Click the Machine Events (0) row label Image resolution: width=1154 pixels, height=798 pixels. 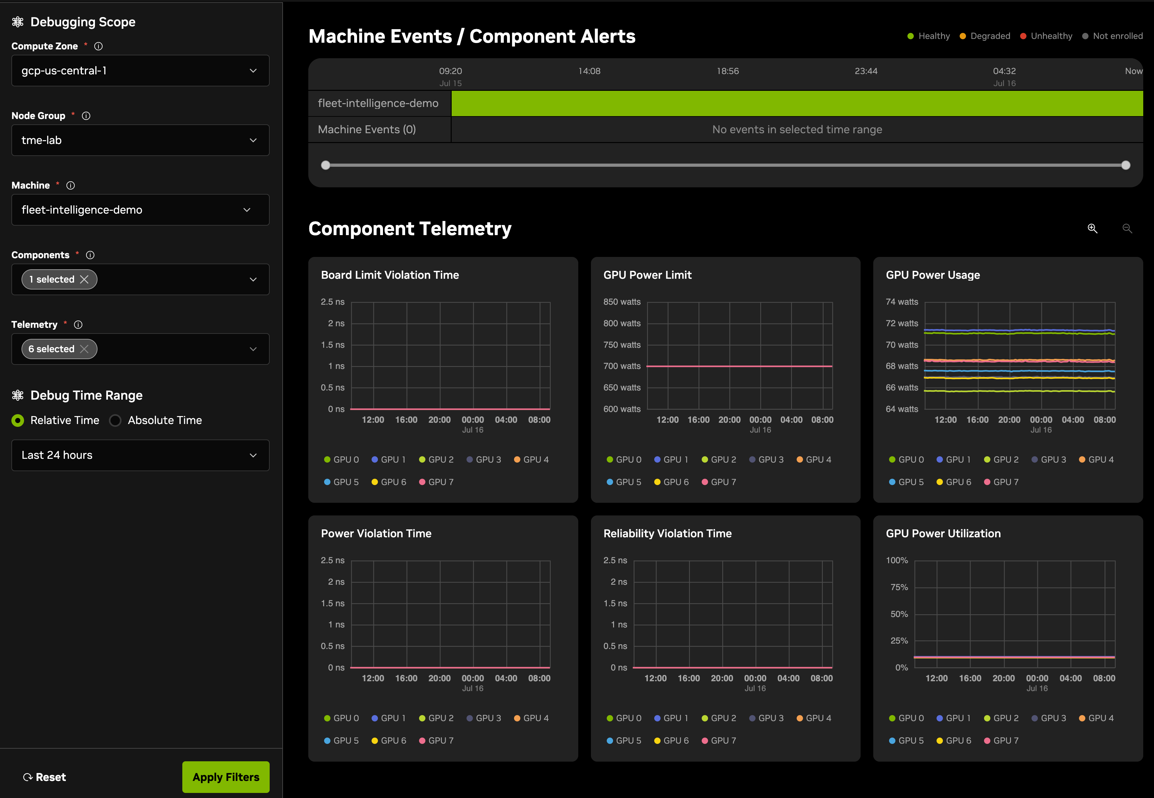[367, 129]
